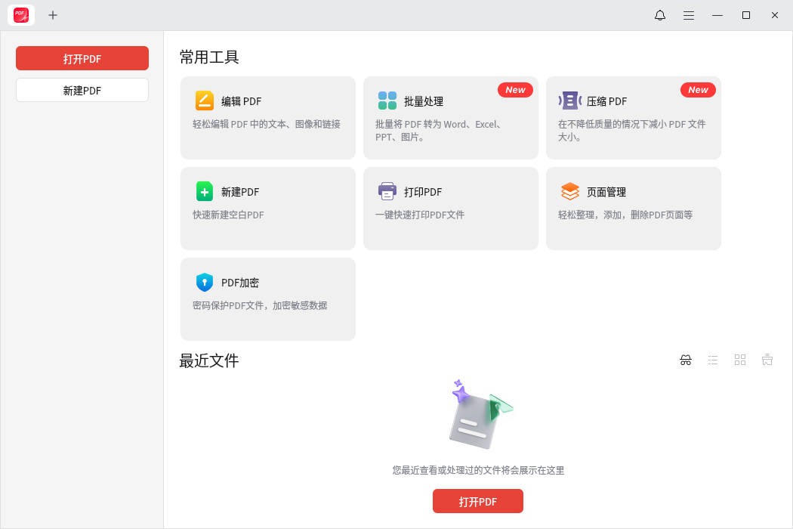Open the 编辑 PDF tool card

tap(268, 117)
